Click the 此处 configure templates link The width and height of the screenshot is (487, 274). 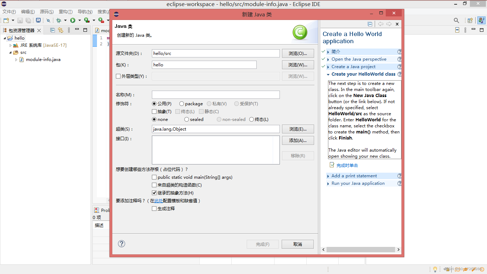159,201
